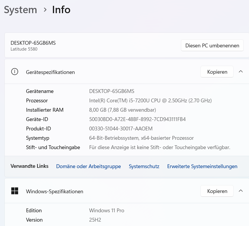Click the Systemtyp label

38,138
